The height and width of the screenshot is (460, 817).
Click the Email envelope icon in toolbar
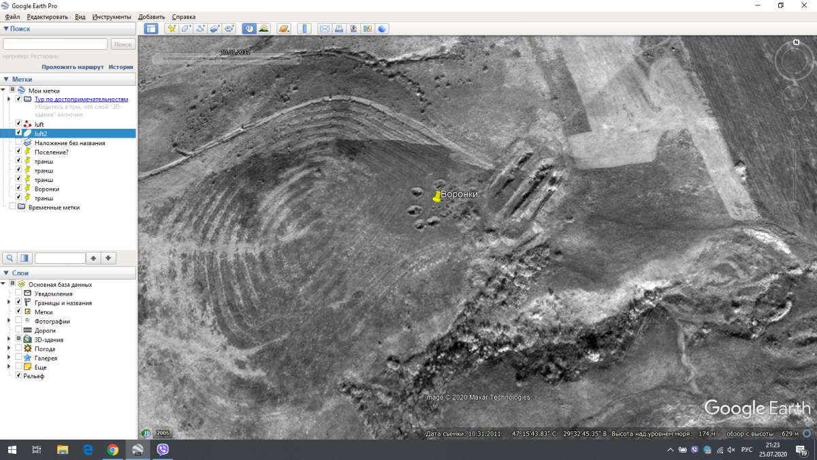324,29
